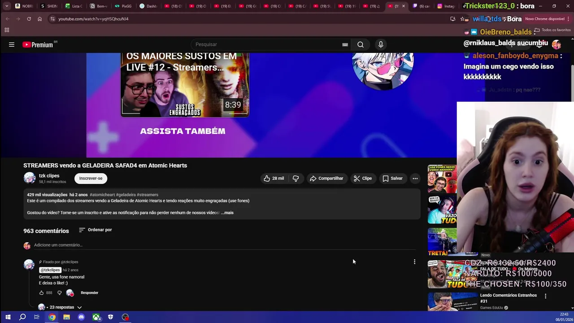574x323 pixels.
Task: Open the #geladeira hashtag
Action: coord(126,195)
